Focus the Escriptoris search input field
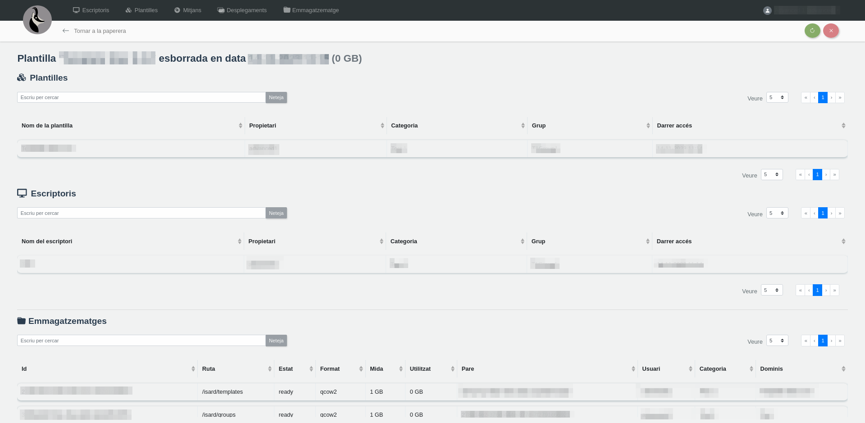This screenshot has height=423, width=865. [141, 213]
